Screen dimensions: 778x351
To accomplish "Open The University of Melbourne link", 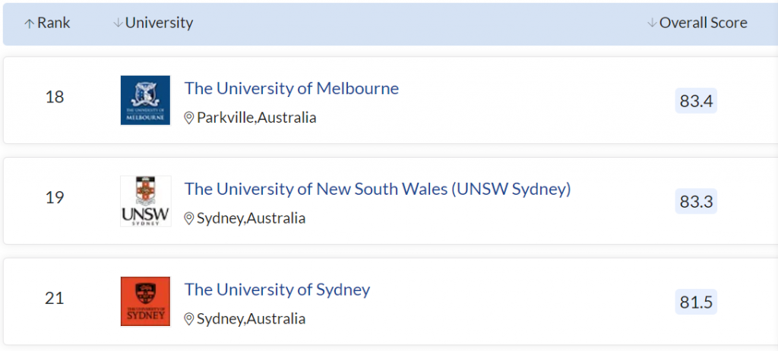I will [x=291, y=89].
